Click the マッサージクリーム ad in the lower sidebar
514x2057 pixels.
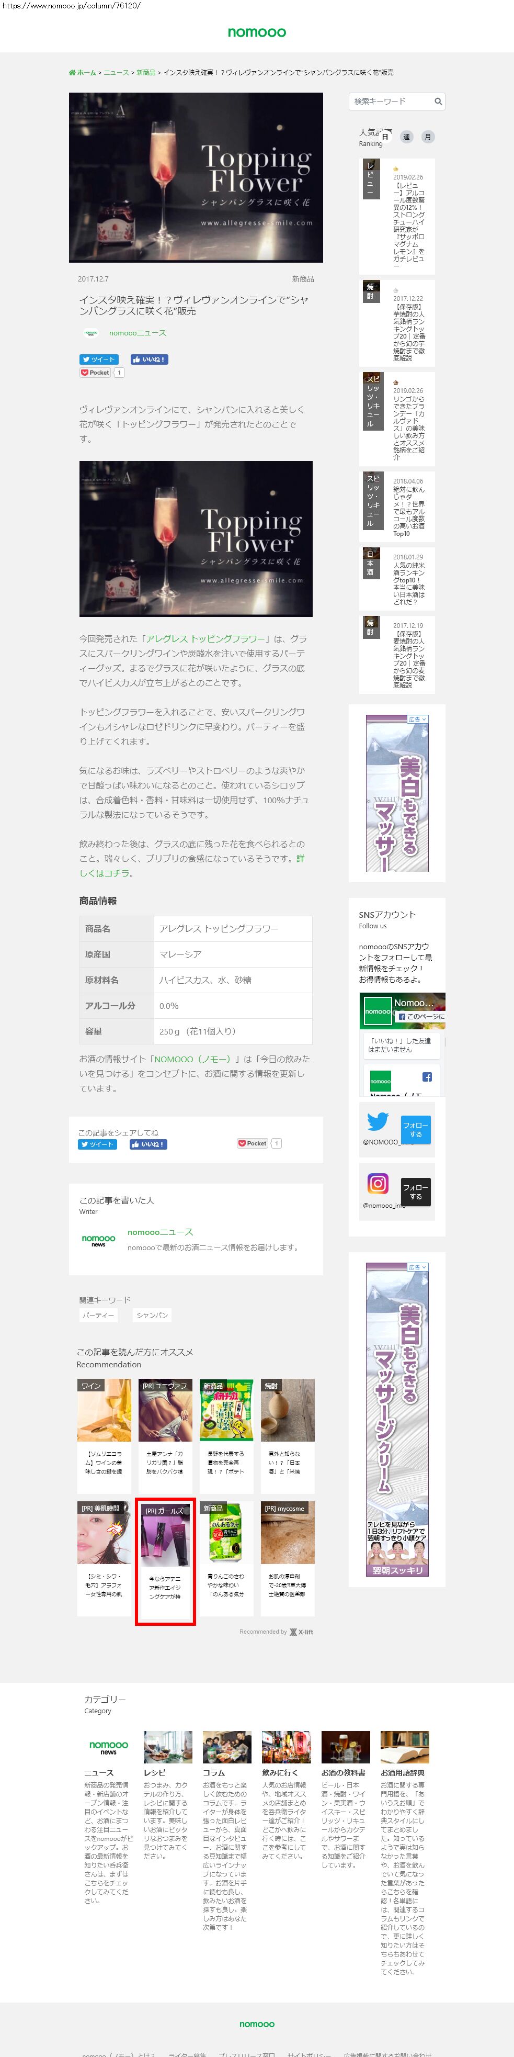point(397,1420)
